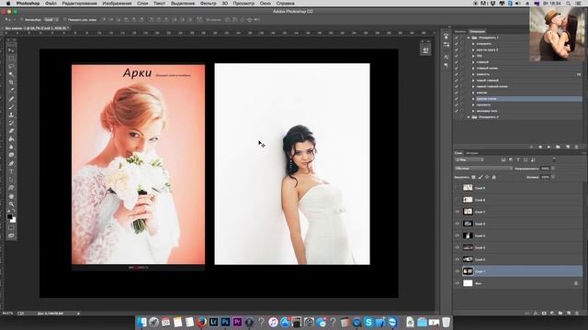Select the Слой 1 layer thumbnail
This screenshot has width=588, height=330.
(x=468, y=271)
